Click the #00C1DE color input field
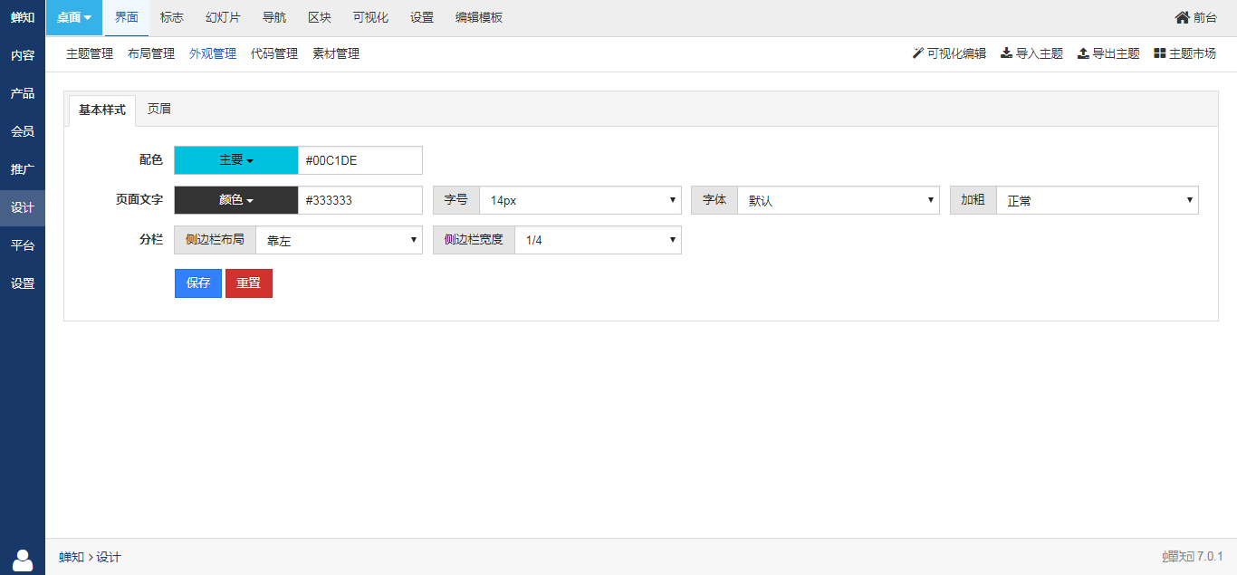 pyautogui.click(x=360, y=160)
